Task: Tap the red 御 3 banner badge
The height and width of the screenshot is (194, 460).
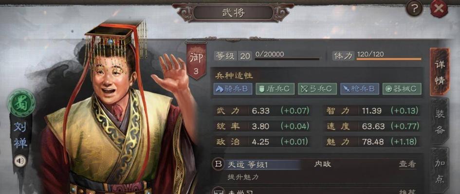Action: [196, 61]
